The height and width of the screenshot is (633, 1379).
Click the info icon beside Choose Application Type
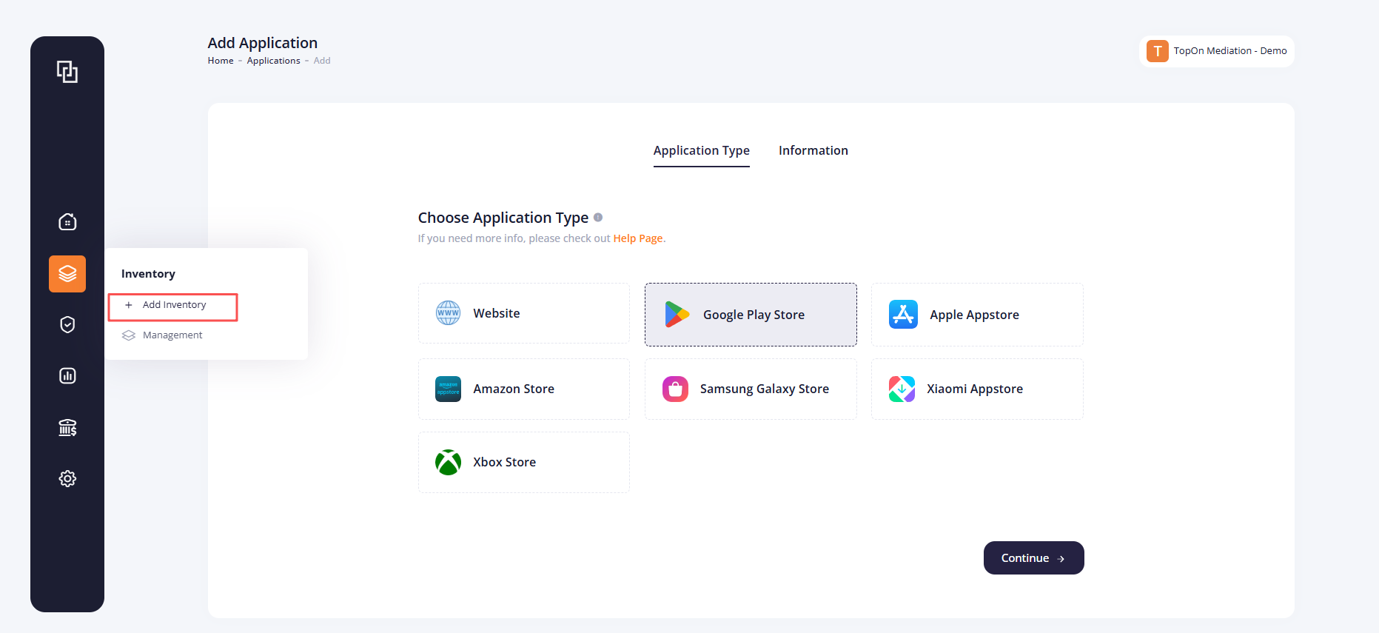(598, 218)
